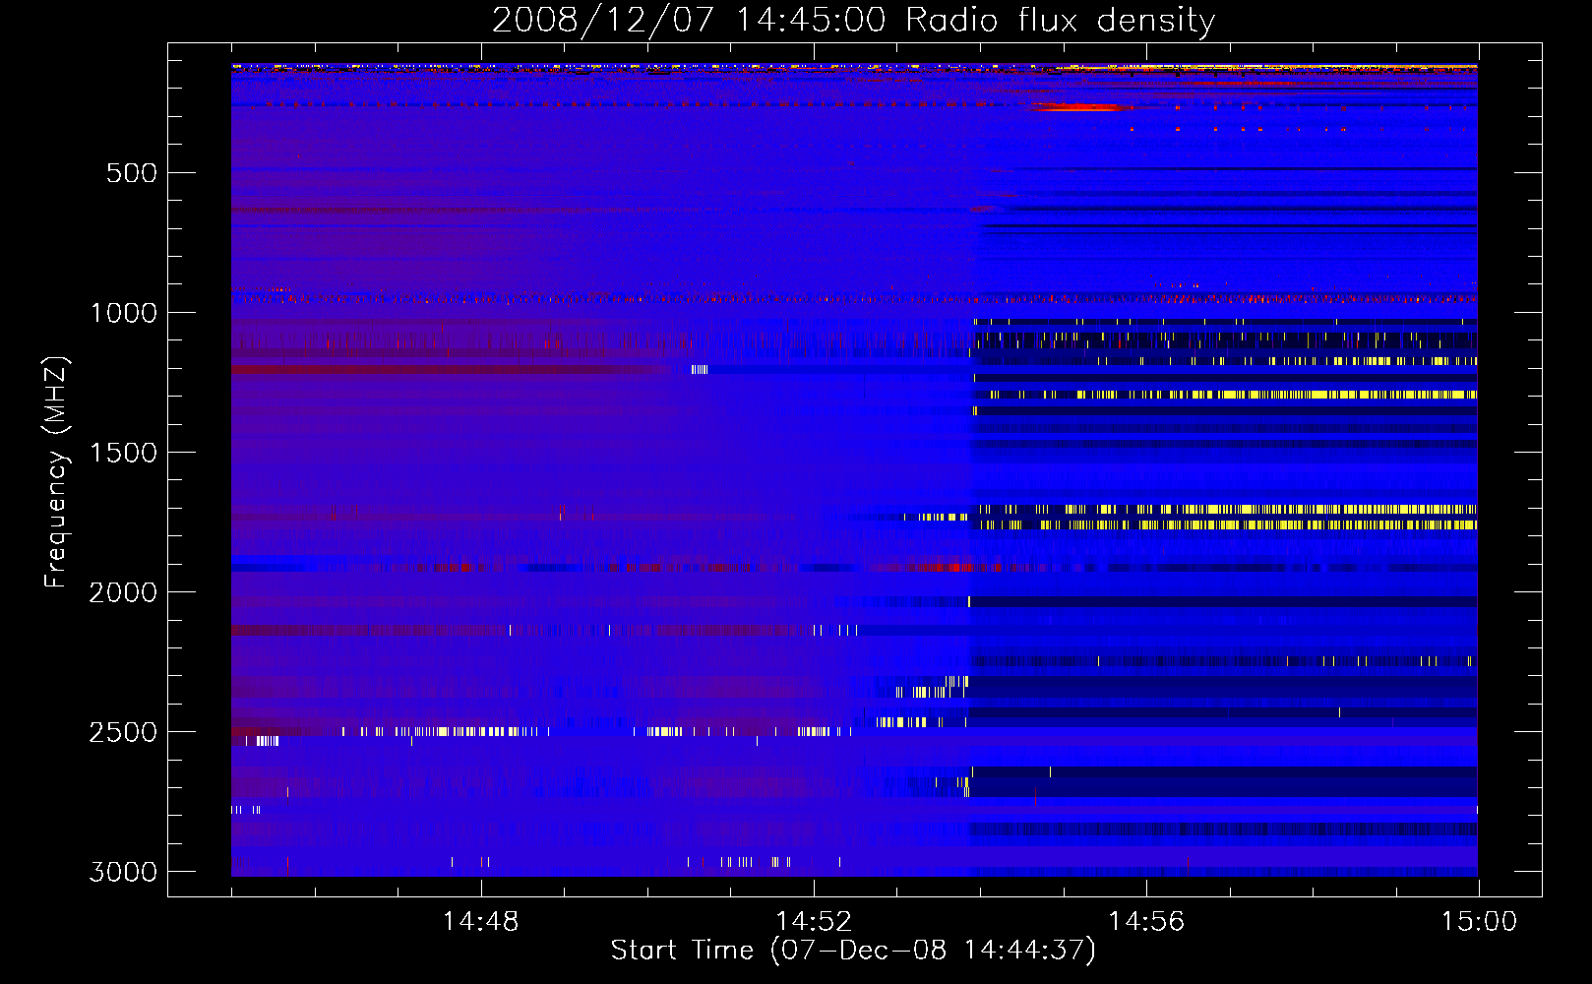
Task: Click the plot title '2008/12/07 14:45:00 Radio flux density'
Action: click(x=853, y=20)
